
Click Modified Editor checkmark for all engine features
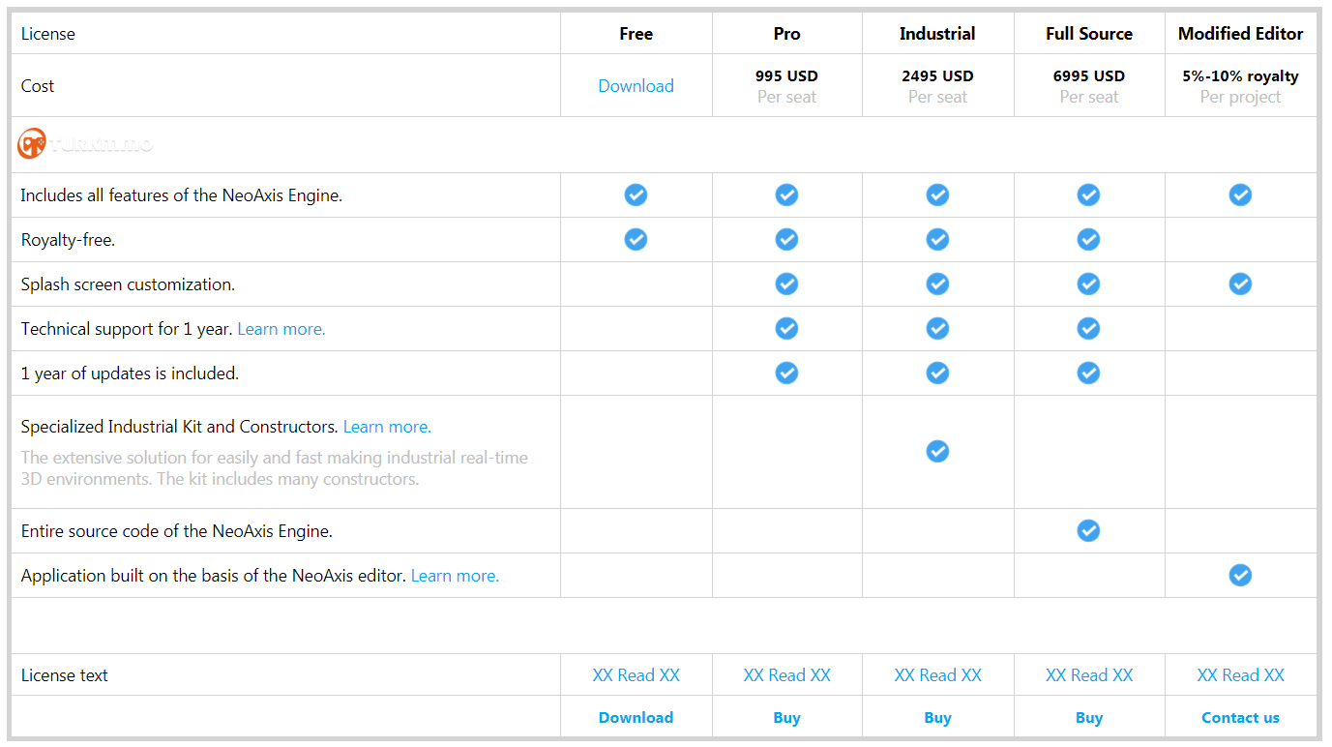[1240, 194]
